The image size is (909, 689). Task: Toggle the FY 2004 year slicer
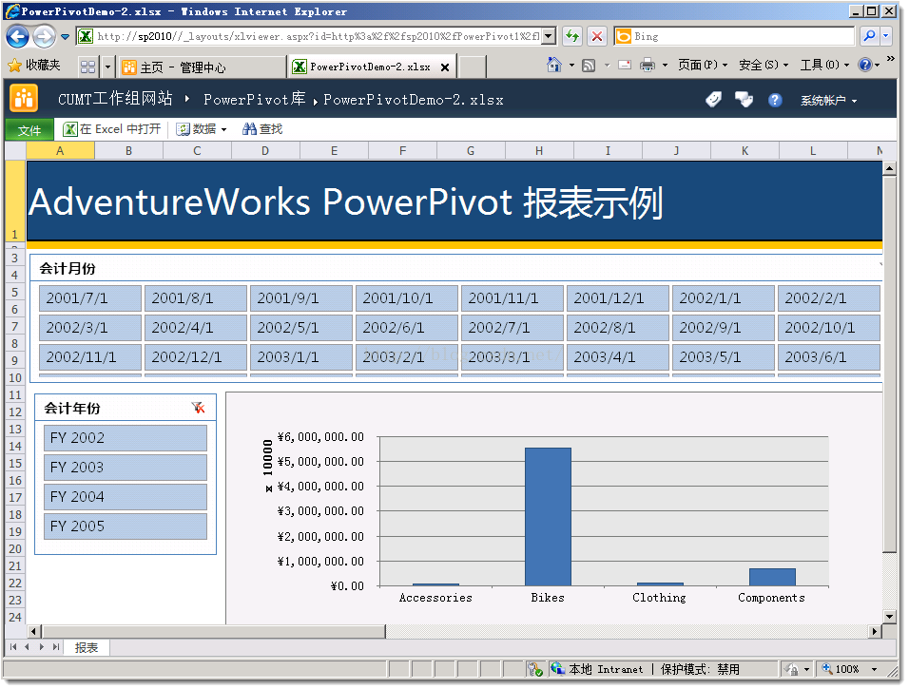(x=126, y=497)
